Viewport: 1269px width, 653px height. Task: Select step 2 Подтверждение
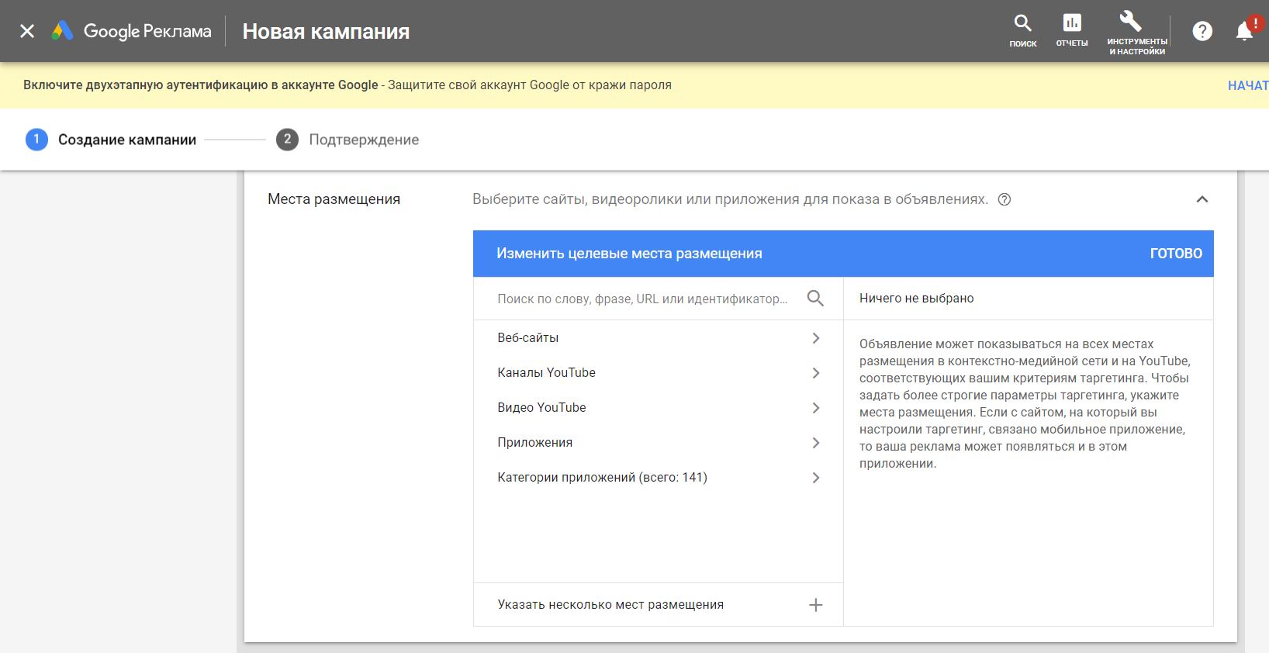pyautogui.click(x=348, y=140)
